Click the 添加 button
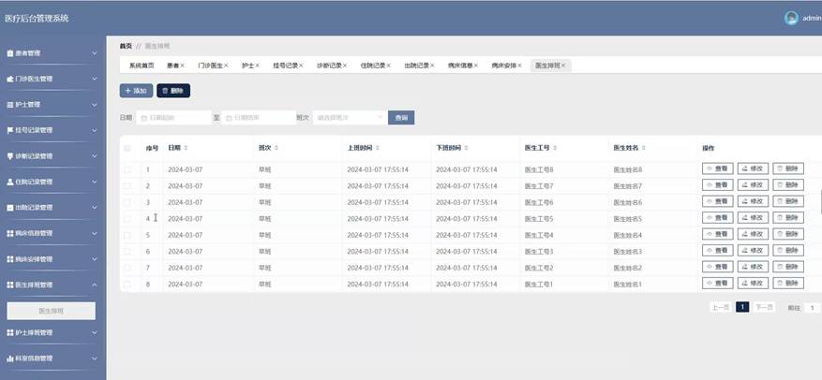This screenshot has width=822, height=380. tap(136, 91)
